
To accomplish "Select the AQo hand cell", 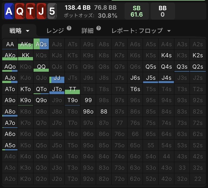I will tap(10, 66).
